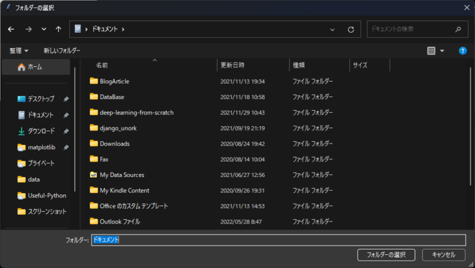Open スクリーンショット in the sidebar

tap(47, 212)
